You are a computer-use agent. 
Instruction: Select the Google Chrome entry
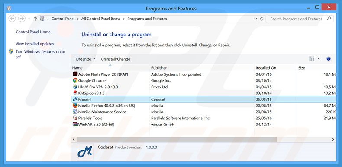[204, 80]
